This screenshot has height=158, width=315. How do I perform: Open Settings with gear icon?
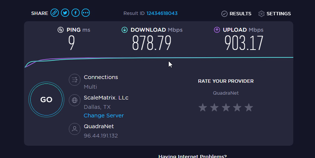pyautogui.click(x=275, y=13)
